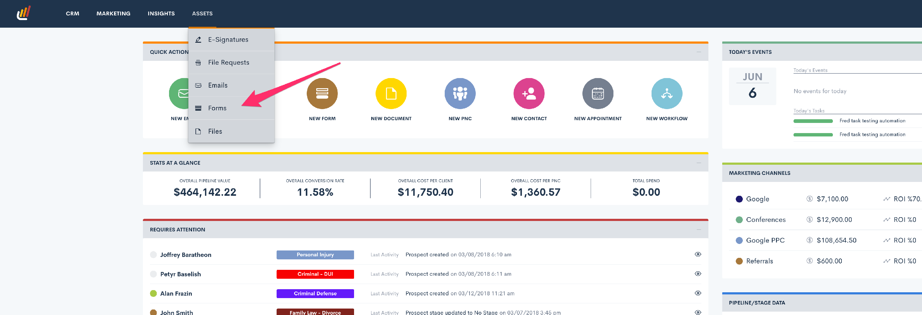This screenshot has width=922, height=315.
Task: Open first Fred task testing automation
Action: pyautogui.click(x=872, y=121)
